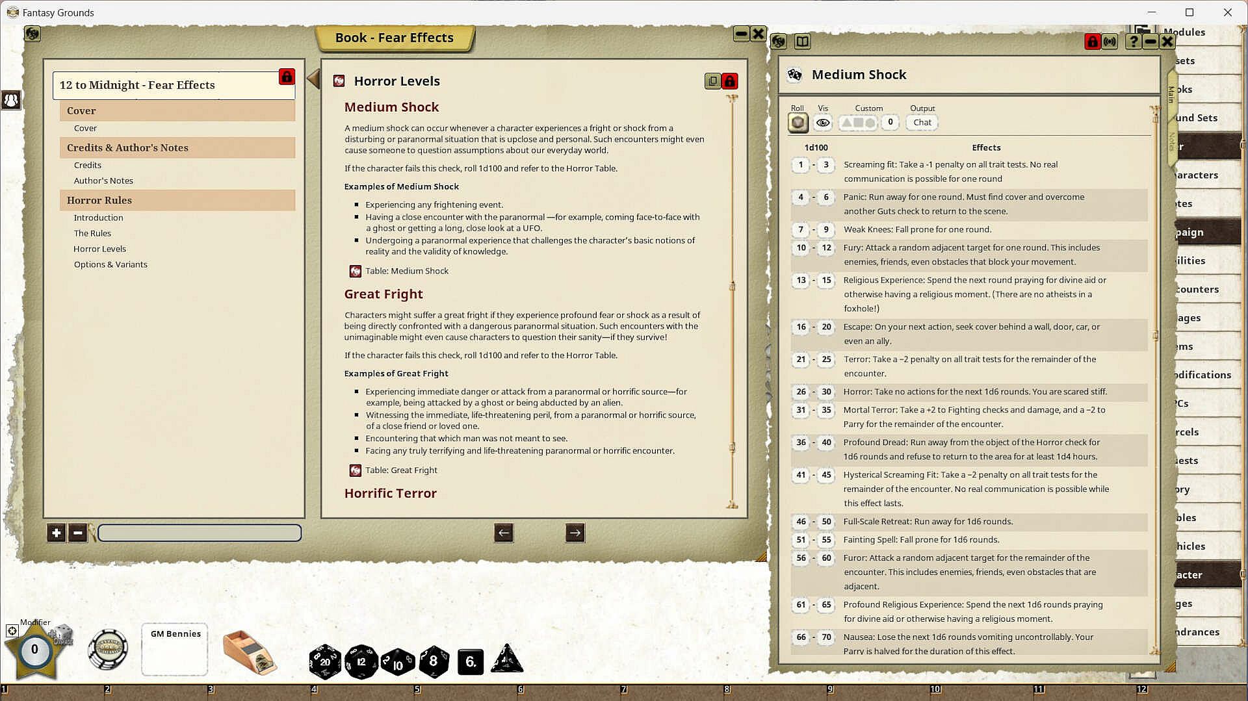
Task: Select the d10 die
Action: (x=398, y=662)
